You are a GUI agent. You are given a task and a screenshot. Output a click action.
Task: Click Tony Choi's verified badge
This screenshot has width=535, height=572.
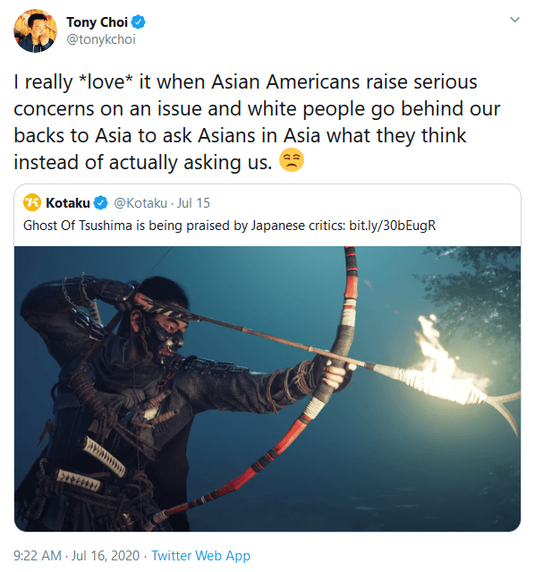pyautogui.click(x=138, y=22)
